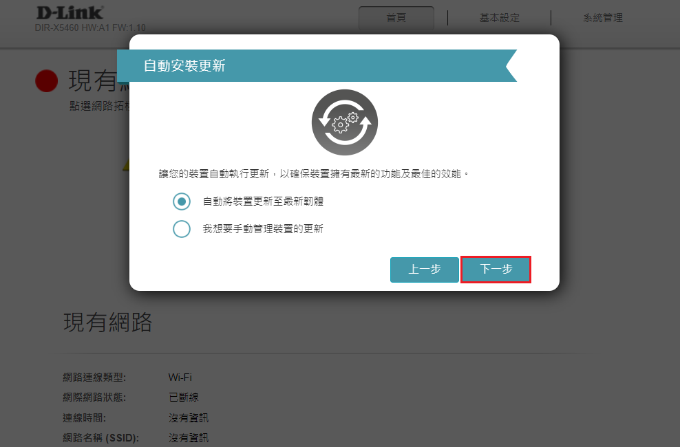
Task: Select automatic firmware update radio option
Action: tap(182, 201)
